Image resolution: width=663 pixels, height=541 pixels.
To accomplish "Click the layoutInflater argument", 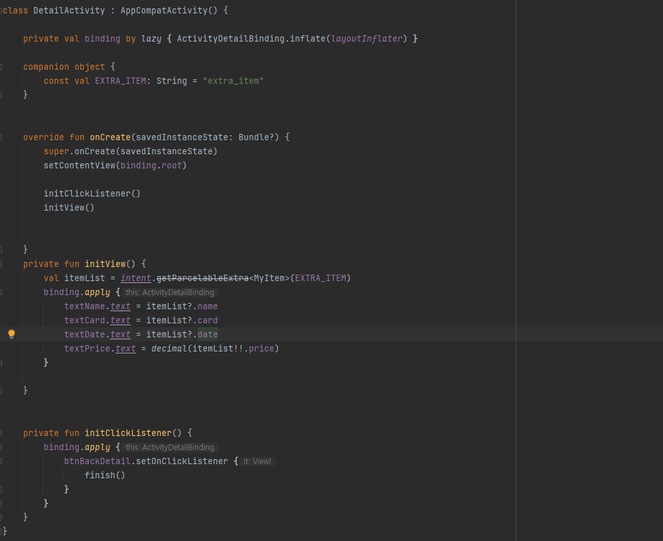I will 367,39.
